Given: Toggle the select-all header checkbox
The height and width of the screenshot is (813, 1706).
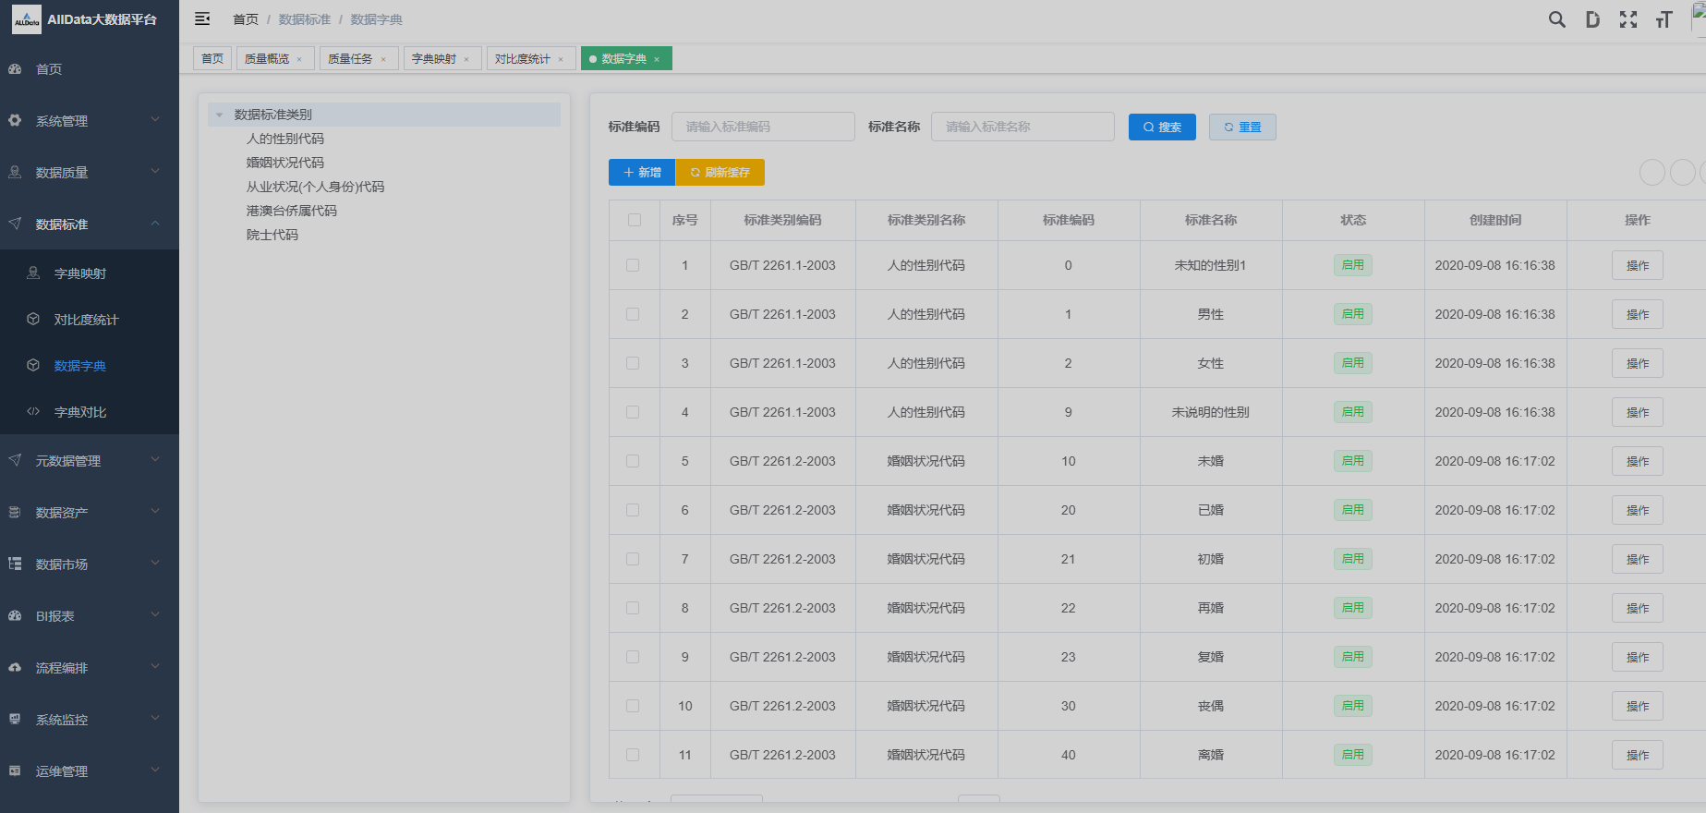Looking at the screenshot, I should click(634, 220).
